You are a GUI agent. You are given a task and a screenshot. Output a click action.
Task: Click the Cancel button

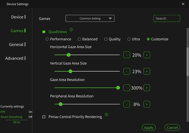pyautogui.click(x=172, y=128)
